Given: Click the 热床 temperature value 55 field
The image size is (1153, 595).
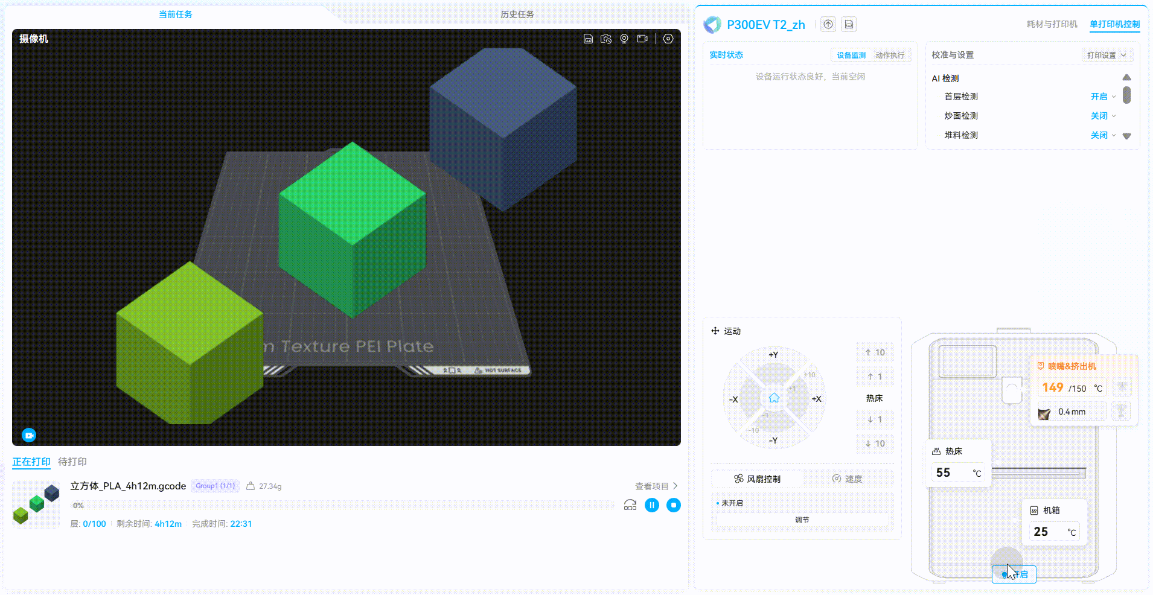Looking at the screenshot, I should pos(957,472).
